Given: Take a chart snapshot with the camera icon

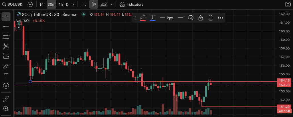Looking at the screenshot, I should pyautogui.click(x=288, y=5).
